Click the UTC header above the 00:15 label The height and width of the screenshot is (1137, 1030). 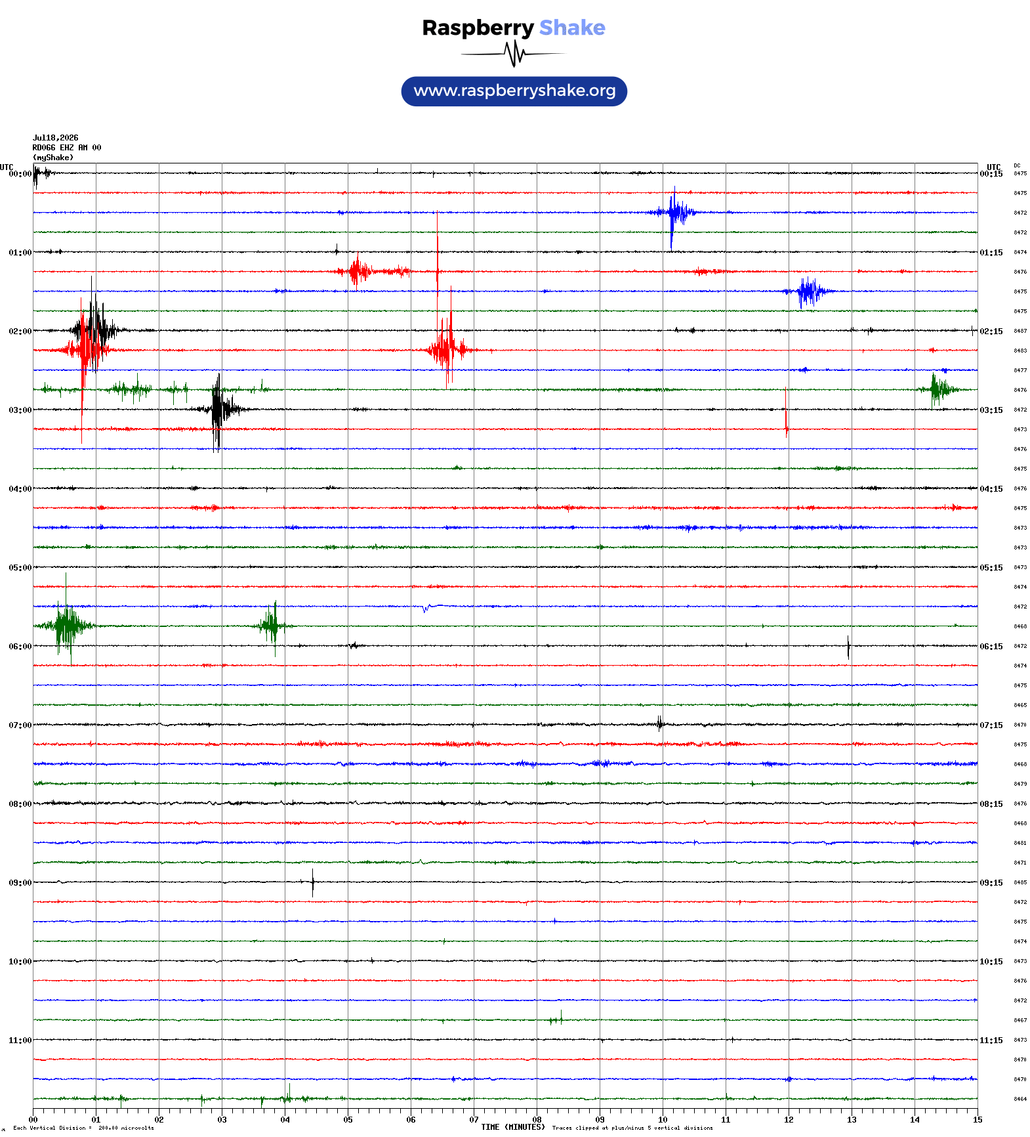[x=994, y=167]
